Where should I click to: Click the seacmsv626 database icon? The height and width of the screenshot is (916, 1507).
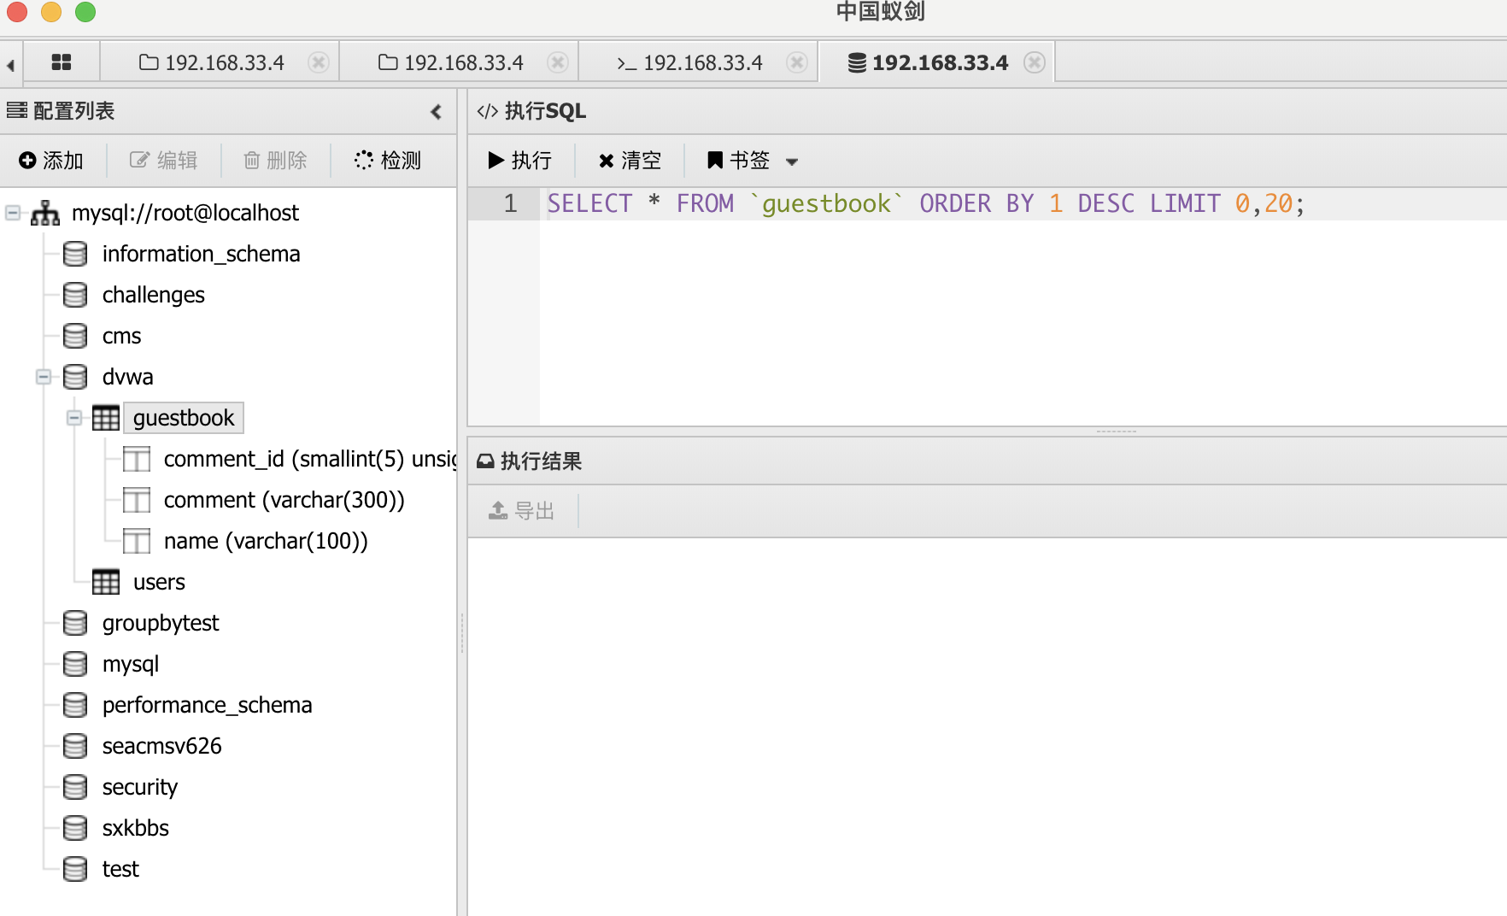click(75, 746)
